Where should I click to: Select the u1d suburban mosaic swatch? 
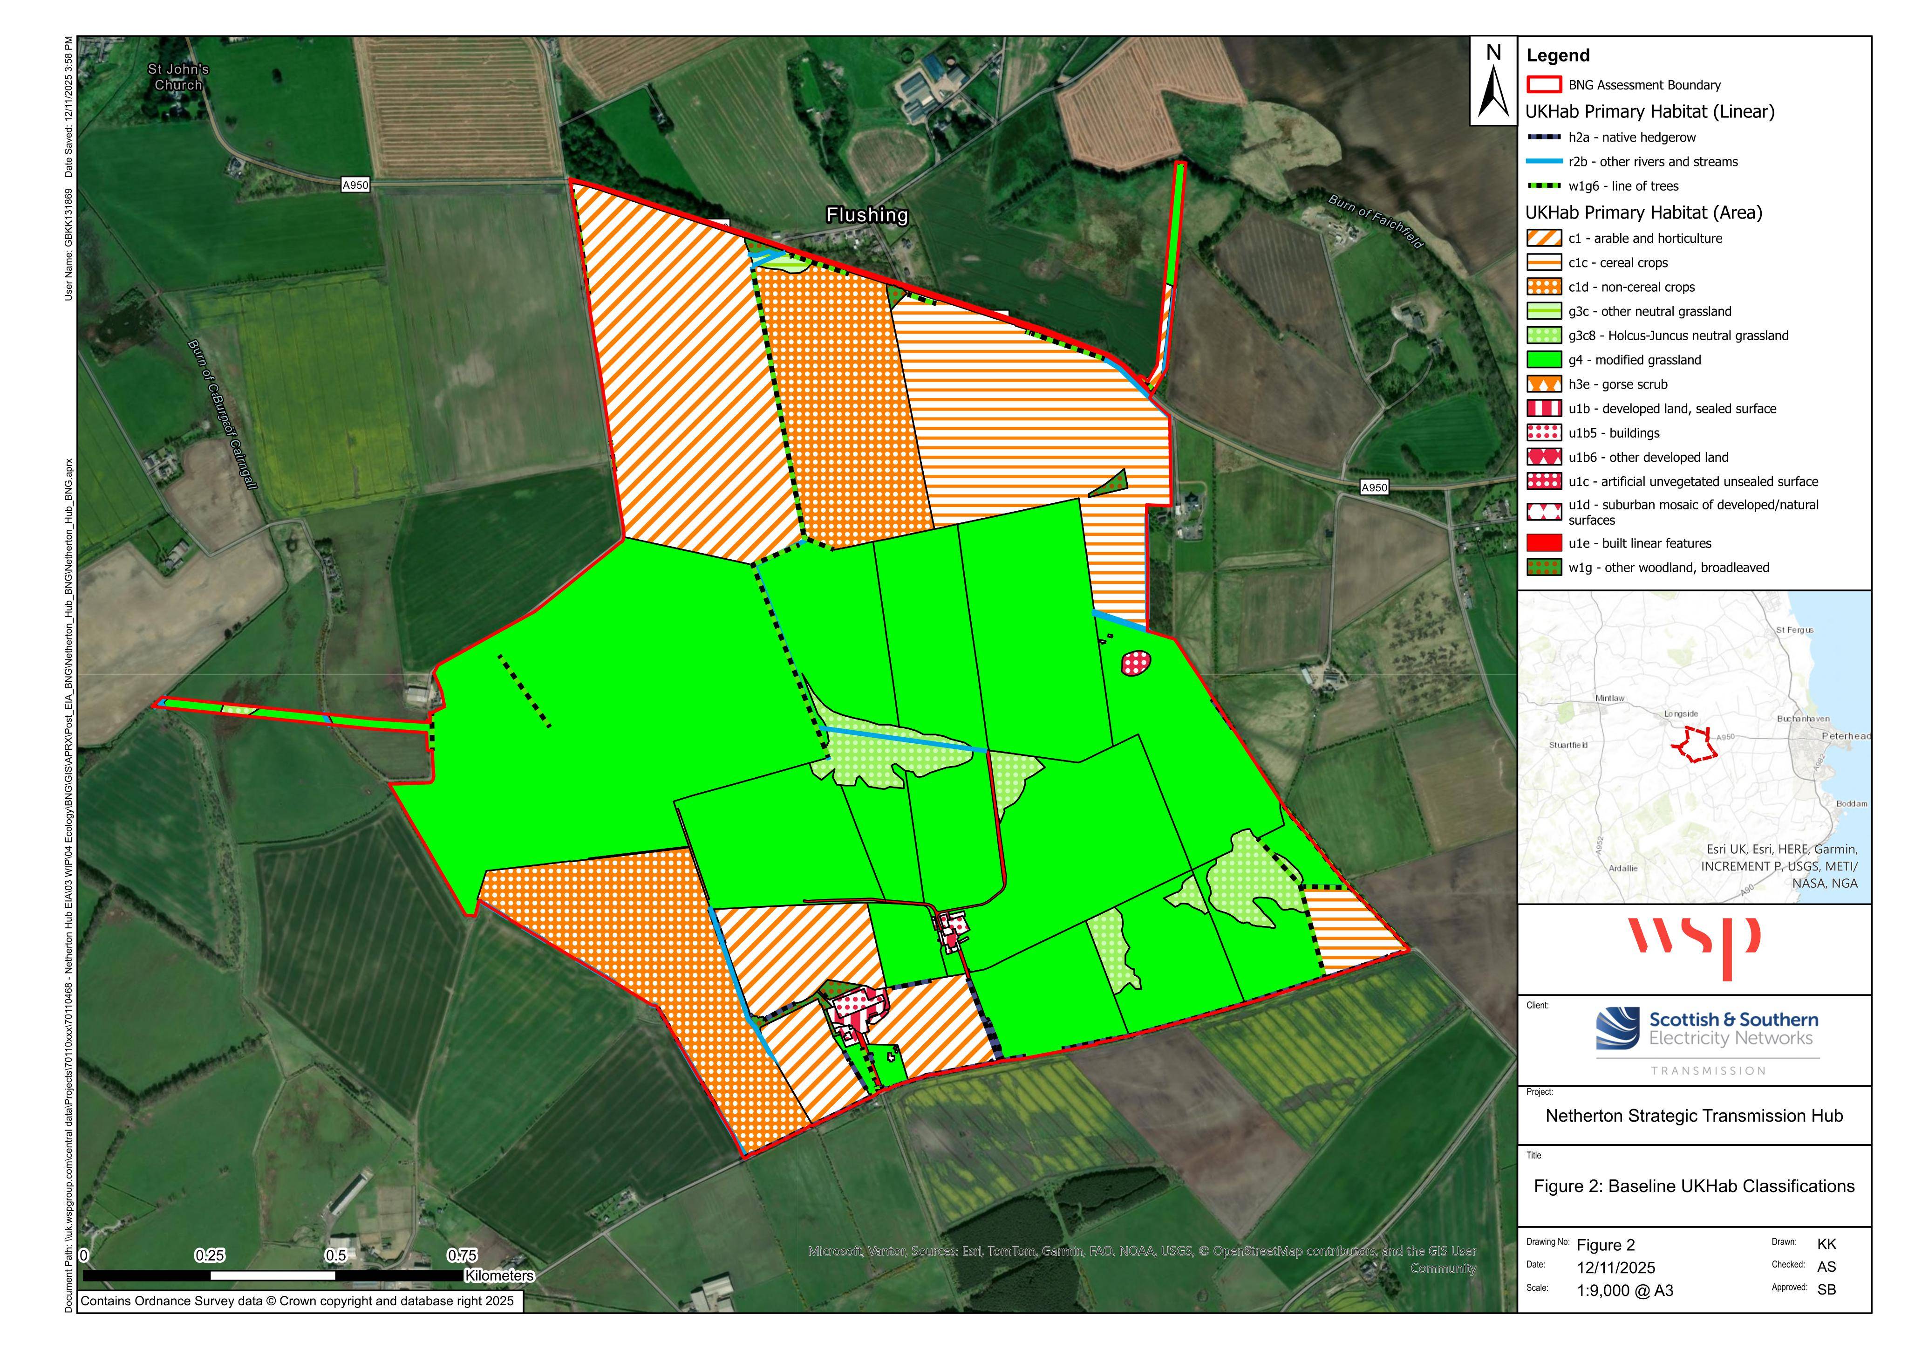pos(1544,511)
